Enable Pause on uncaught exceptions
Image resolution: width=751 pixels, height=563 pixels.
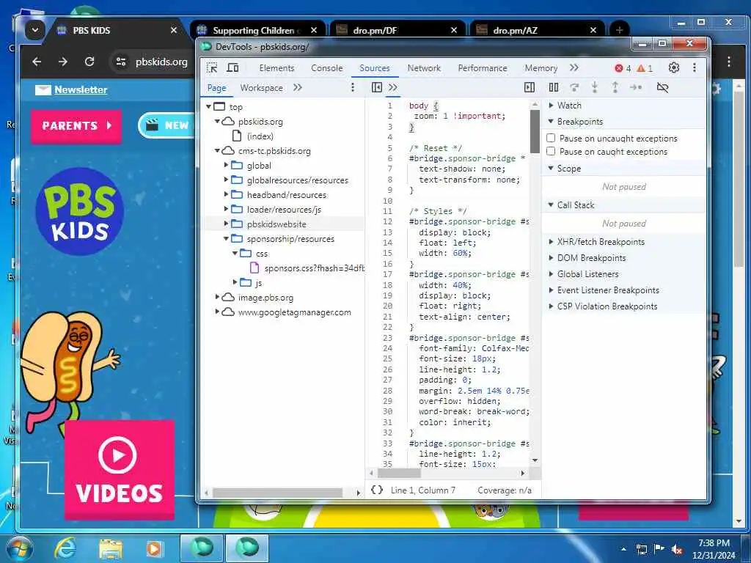point(551,138)
